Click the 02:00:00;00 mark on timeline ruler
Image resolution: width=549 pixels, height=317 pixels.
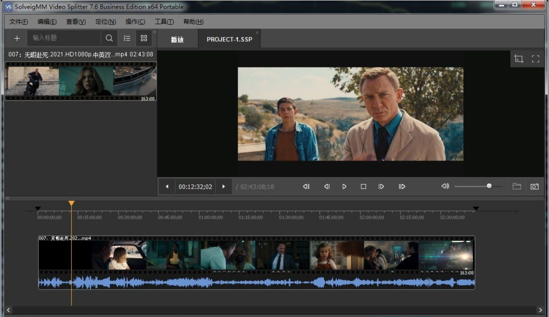click(x=372, y=218)
